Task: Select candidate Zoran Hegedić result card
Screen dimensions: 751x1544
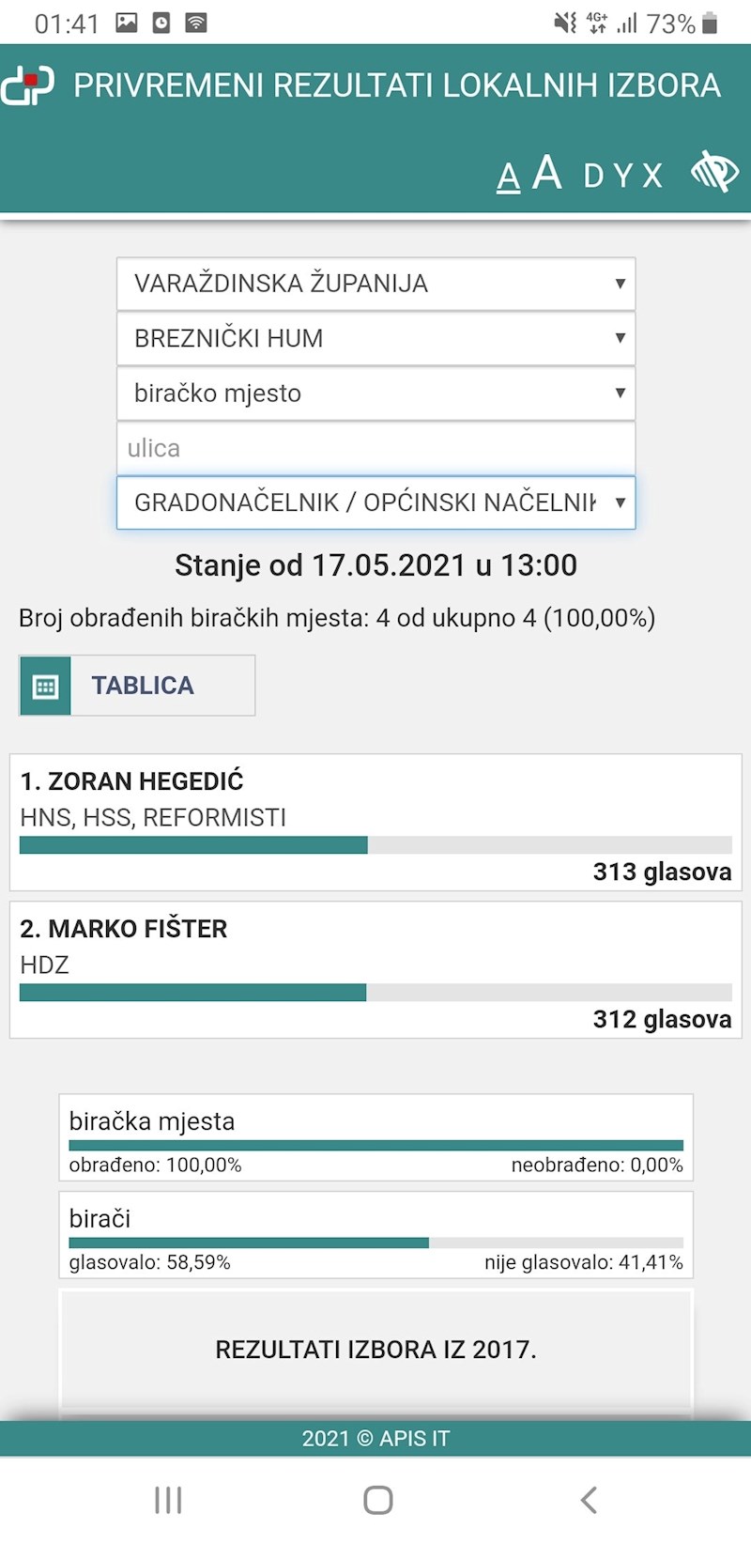Action: [375, 823]
